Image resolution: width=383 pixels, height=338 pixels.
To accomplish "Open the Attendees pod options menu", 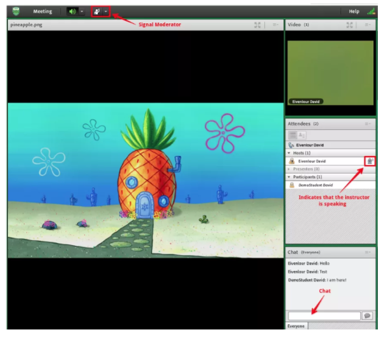I will (368, 123).
